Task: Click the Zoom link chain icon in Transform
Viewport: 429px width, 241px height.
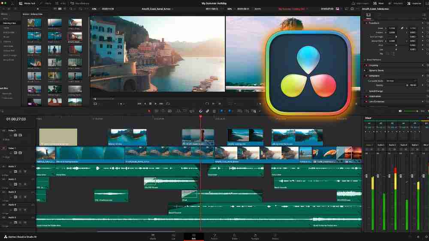Action: click(x=402, y=28)
